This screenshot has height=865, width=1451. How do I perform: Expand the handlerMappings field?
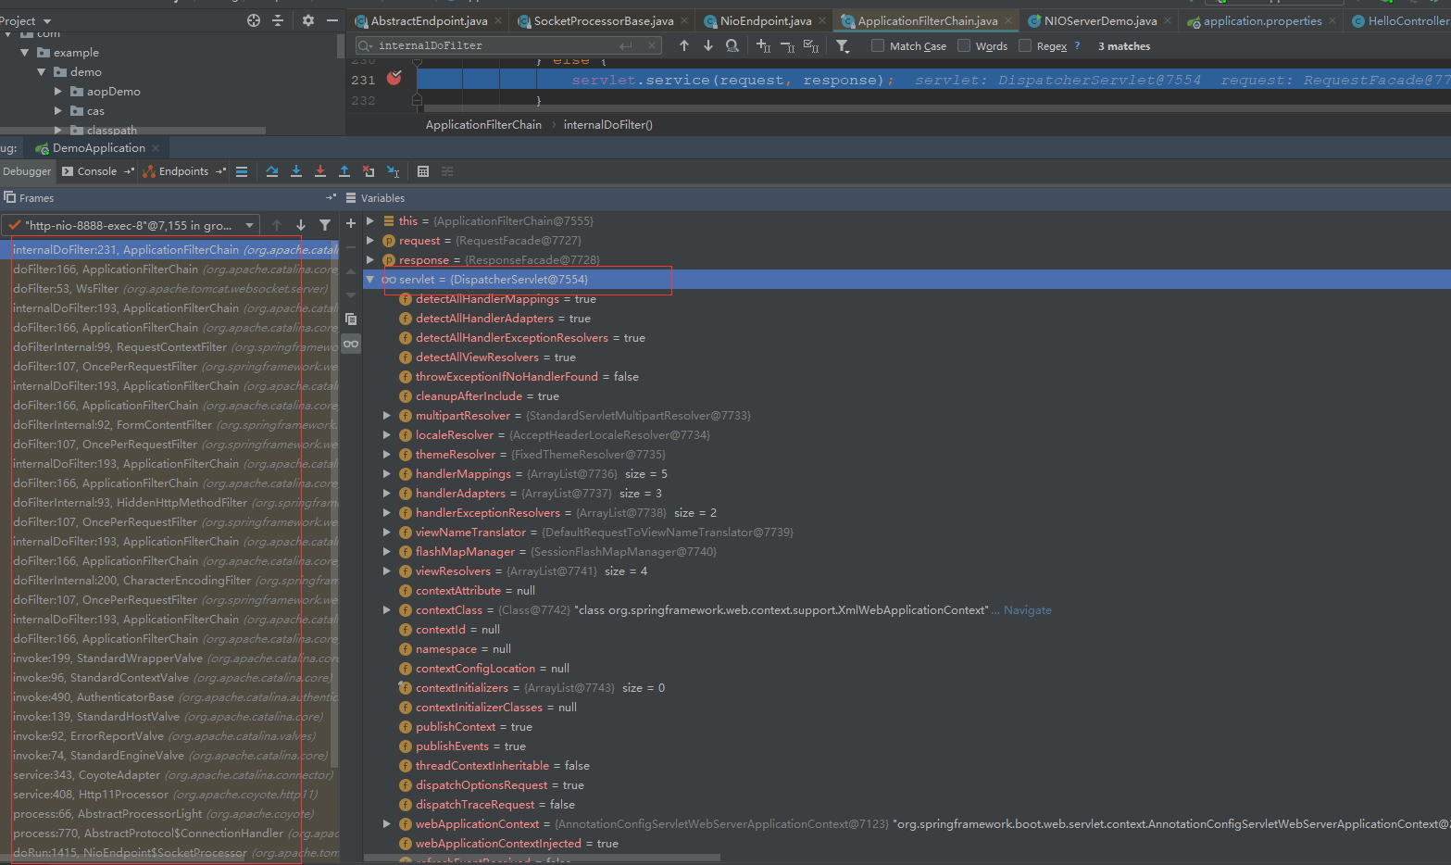[387, 473]
